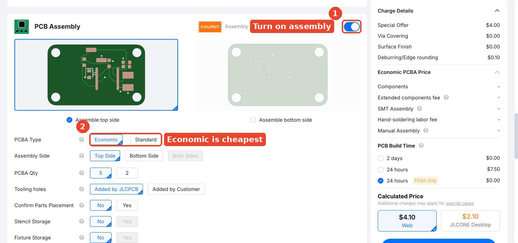Screen dimensions: 518x243
Task: Choose tooling holes Added by Customer
Action: [176, 189]
